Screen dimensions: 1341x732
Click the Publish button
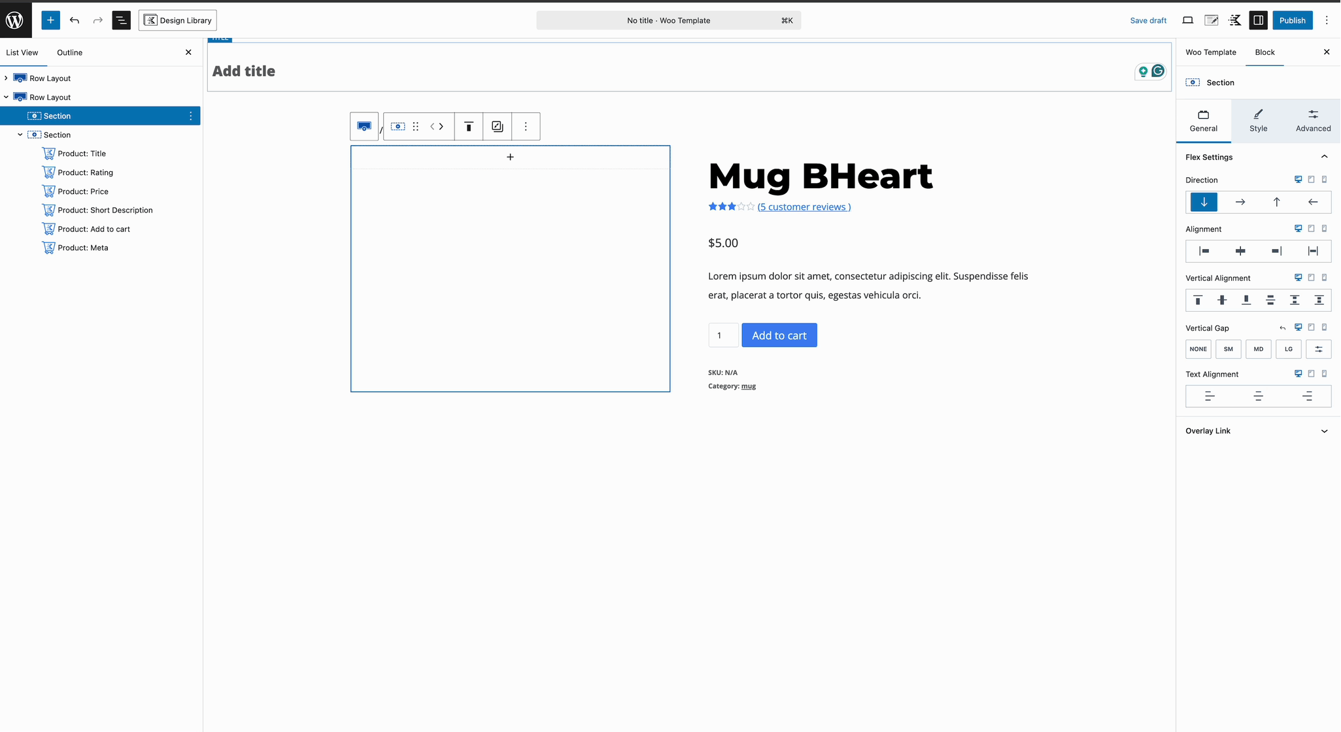1293,20
